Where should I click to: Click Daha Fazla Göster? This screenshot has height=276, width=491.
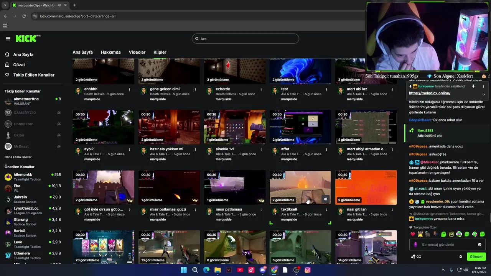click(18, 157)
